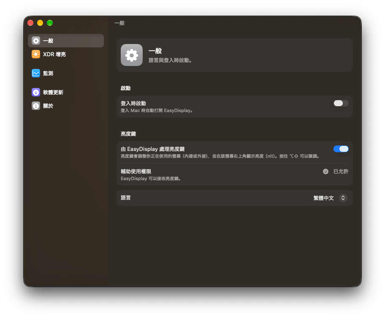
Task: Click the 啟動 section heading
Action: pos(125,88)
